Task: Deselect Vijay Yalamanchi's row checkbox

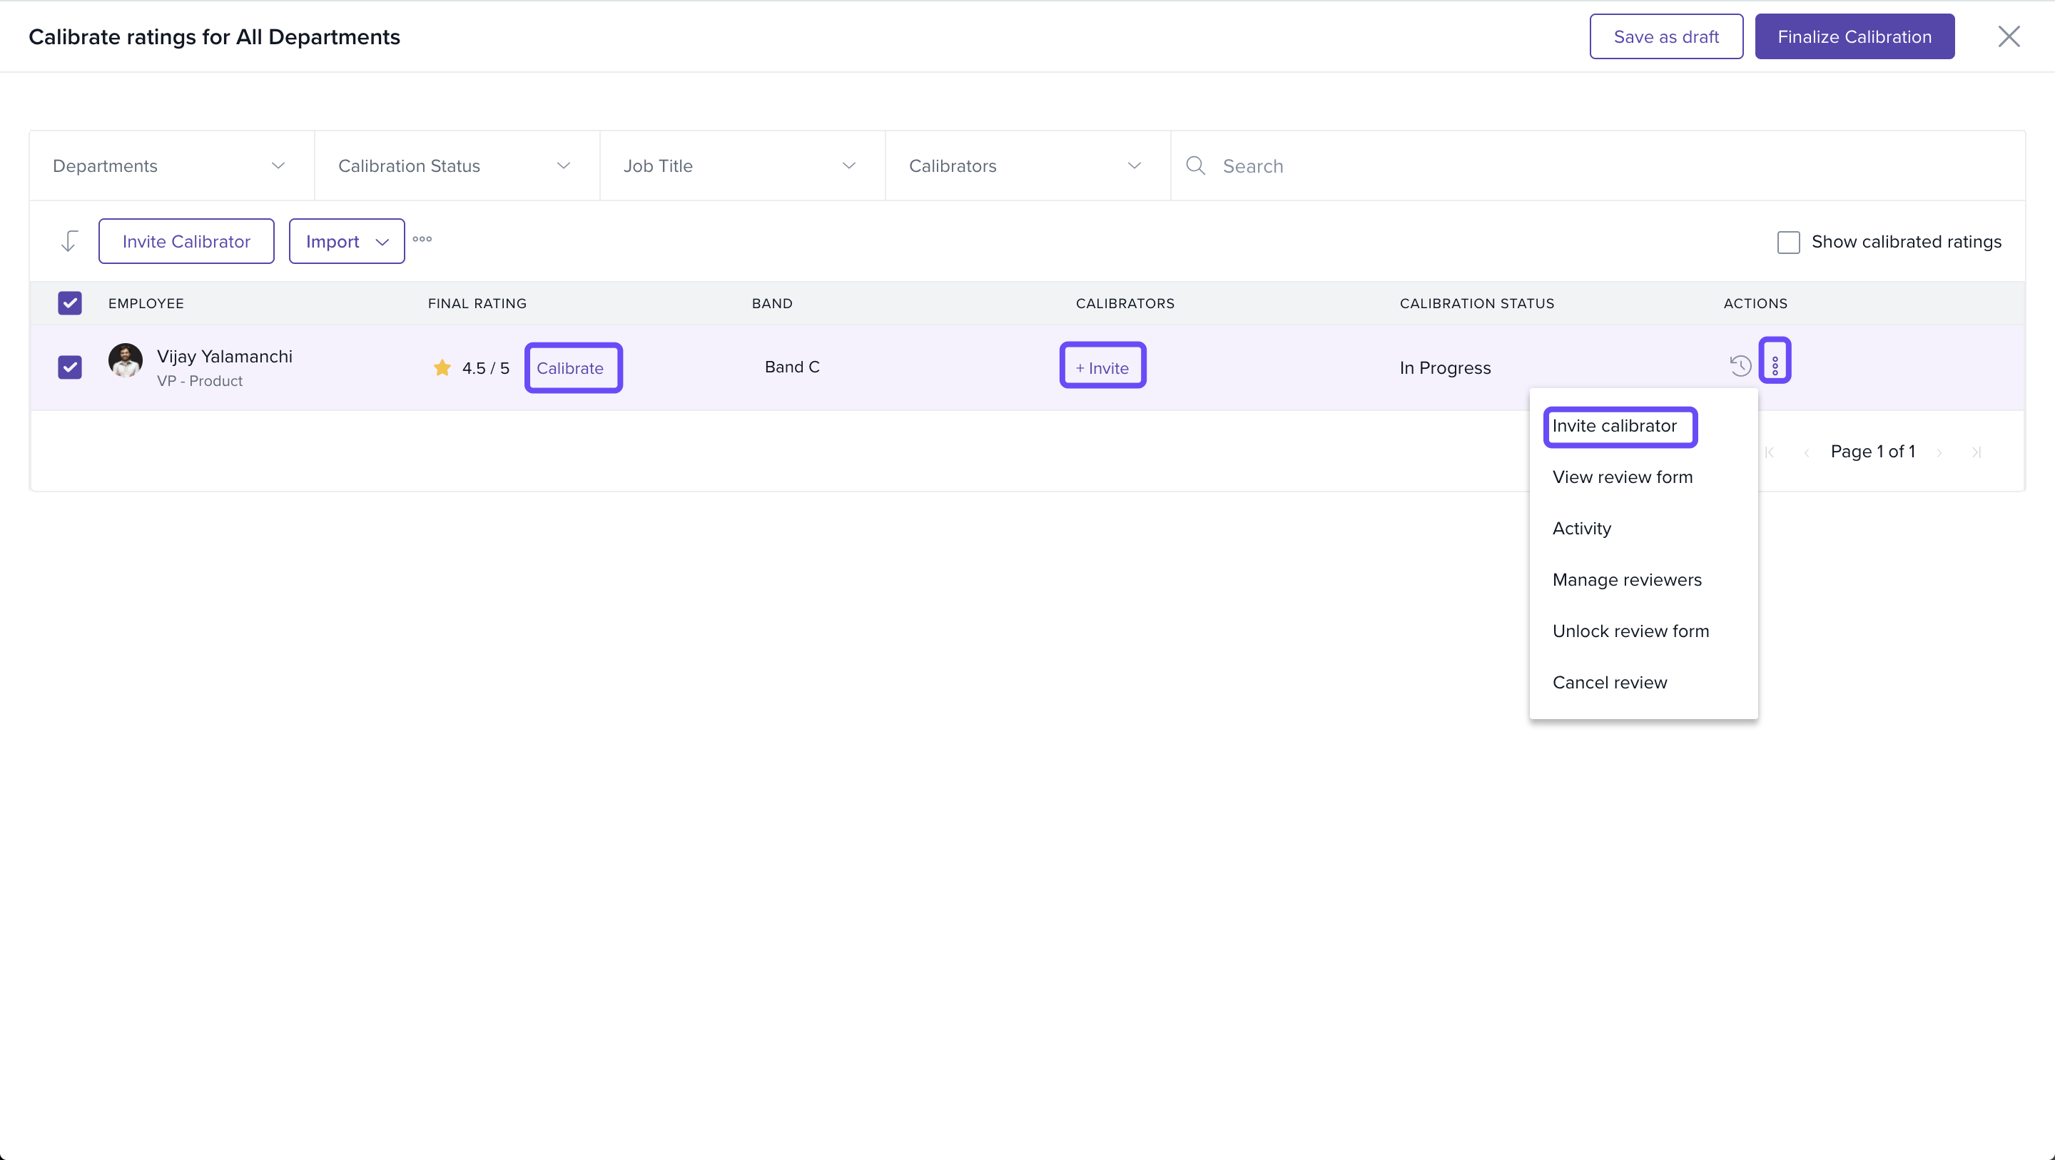Action: tap(70, 368)
